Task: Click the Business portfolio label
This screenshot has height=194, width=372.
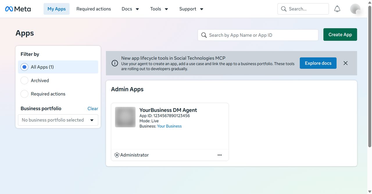Action: (41, 108)
